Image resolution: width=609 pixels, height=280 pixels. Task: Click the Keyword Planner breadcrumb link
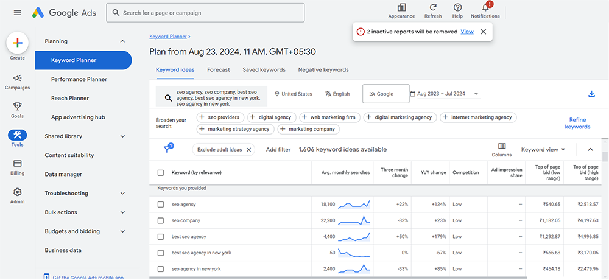168,37
